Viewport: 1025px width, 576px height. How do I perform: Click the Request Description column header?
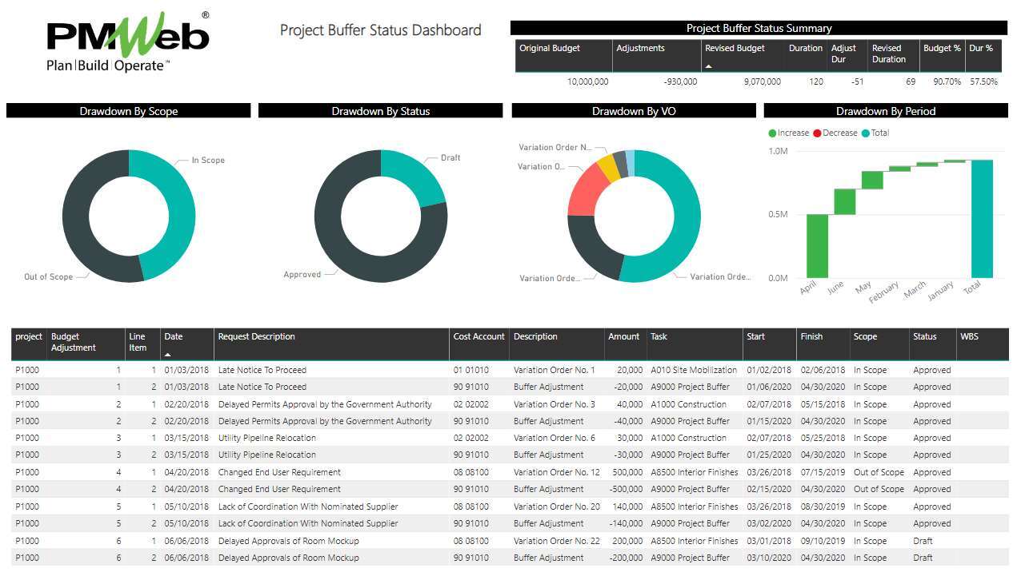pos(256,337)
